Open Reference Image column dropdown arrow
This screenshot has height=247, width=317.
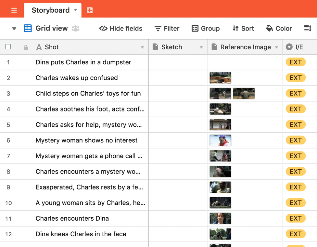point(276,47)
